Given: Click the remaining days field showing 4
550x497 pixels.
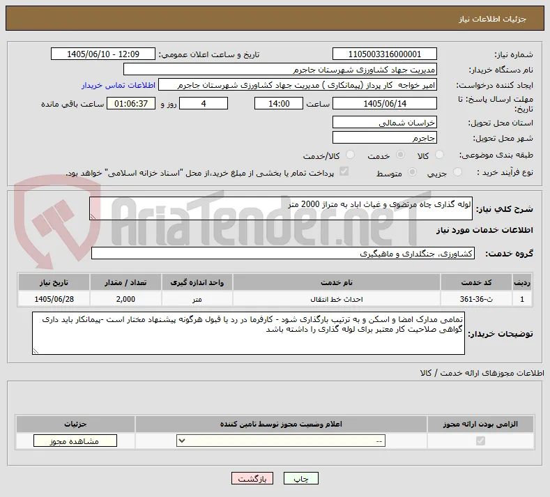Looking at the screenshot, I should click(204, 103).
